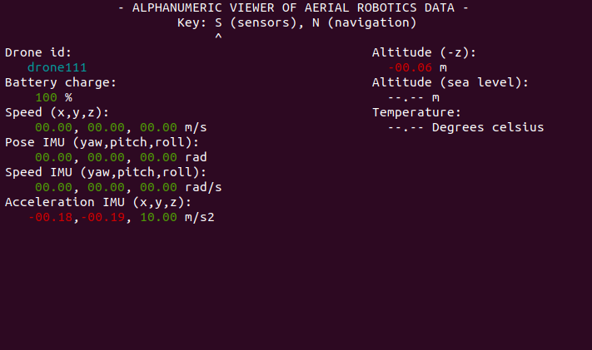Click the 'Speed (x,y,z):' label
Viewport: 592px width, 350px height.
click(57, 112)
